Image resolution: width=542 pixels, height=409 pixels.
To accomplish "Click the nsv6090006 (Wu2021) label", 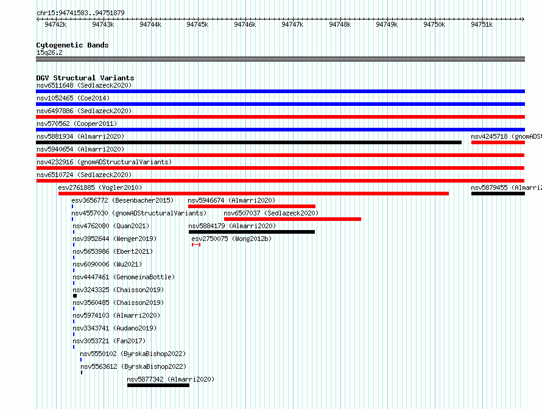I will pos(107,264).
